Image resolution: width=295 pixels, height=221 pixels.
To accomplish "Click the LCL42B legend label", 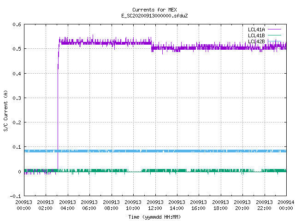I will 256,41.
